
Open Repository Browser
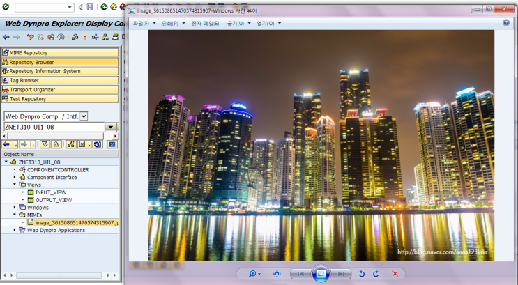pyautogui.click(x=60, y=62)
